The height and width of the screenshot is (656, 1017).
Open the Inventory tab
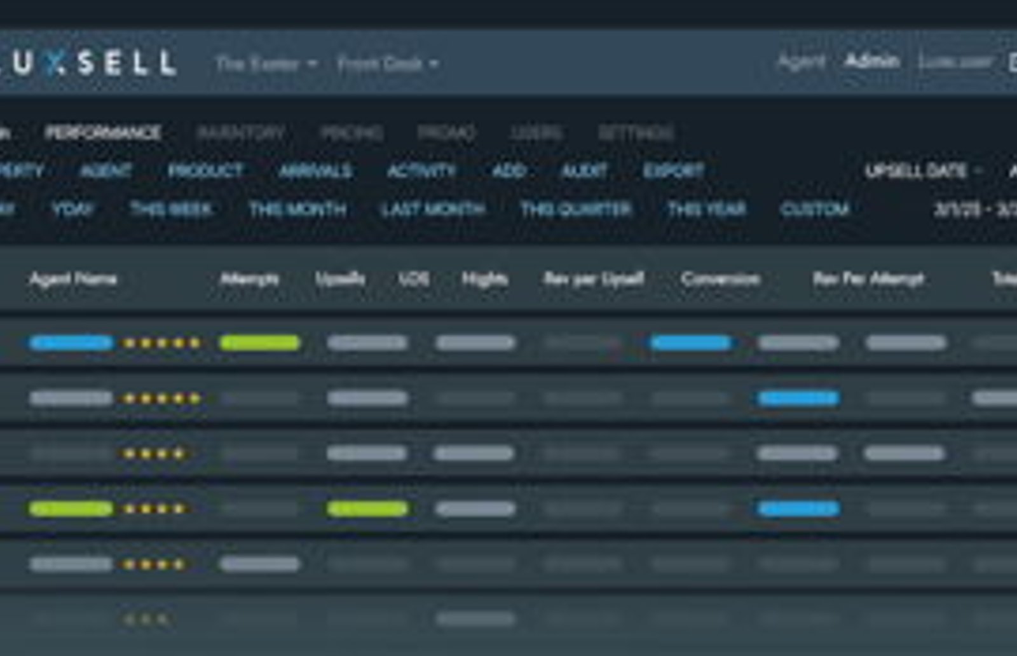tap(241, 132)
